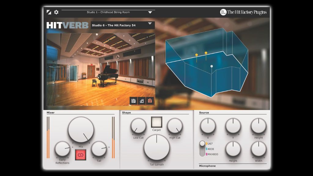
Task: Toggle the Carpet button
Action: (156, 122)
